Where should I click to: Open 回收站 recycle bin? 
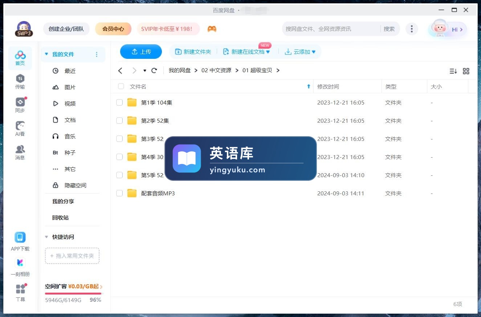60,218
